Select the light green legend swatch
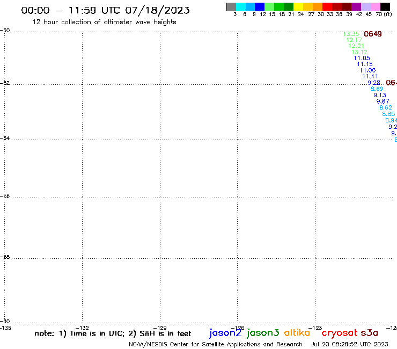Viewport: 397px width, 349px height. [x=269, y=6]
